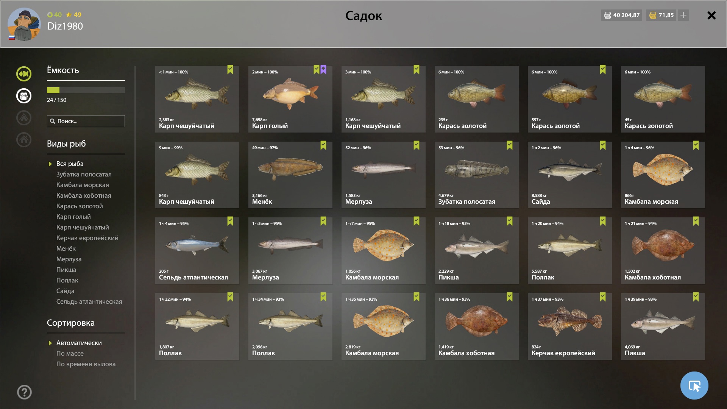Click the silver coins balance 40 204,87
The width and height of the screenshot is (727, 409).
(621, 15)
